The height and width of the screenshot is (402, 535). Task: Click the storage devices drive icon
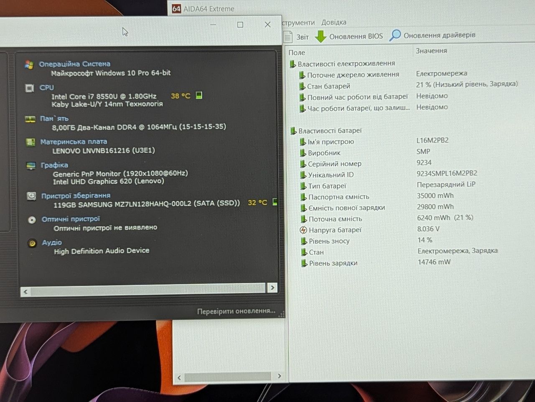[x=31, y=196]
